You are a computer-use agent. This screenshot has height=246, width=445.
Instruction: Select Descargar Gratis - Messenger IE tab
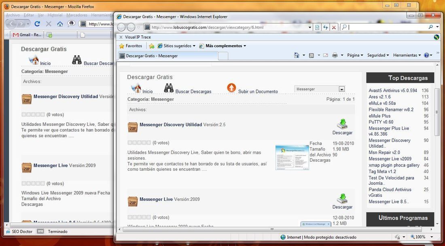168,56
